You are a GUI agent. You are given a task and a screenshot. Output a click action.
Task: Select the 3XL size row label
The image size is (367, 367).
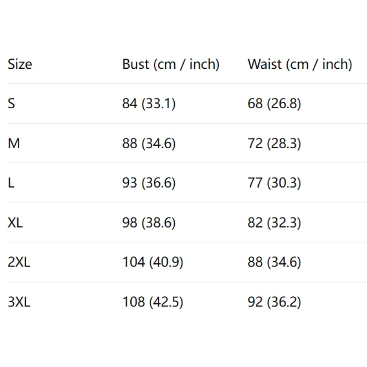pos(19,302)
